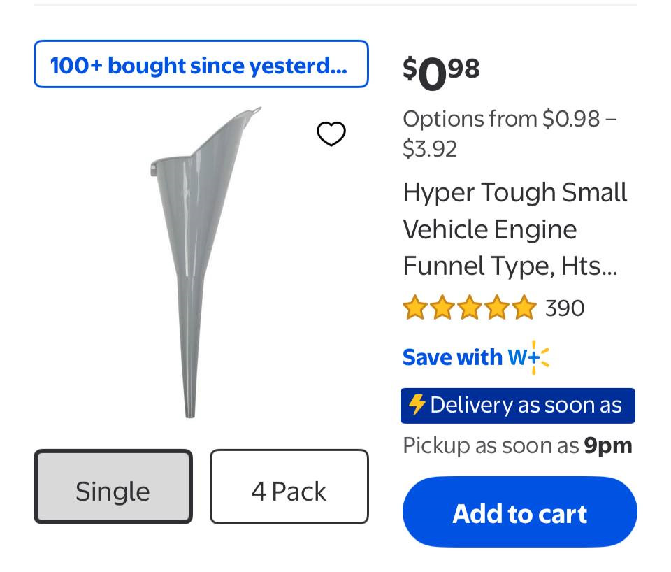
Task: Click the Save with W+ text
Action: pyautogui.click(x=452, y=357)
